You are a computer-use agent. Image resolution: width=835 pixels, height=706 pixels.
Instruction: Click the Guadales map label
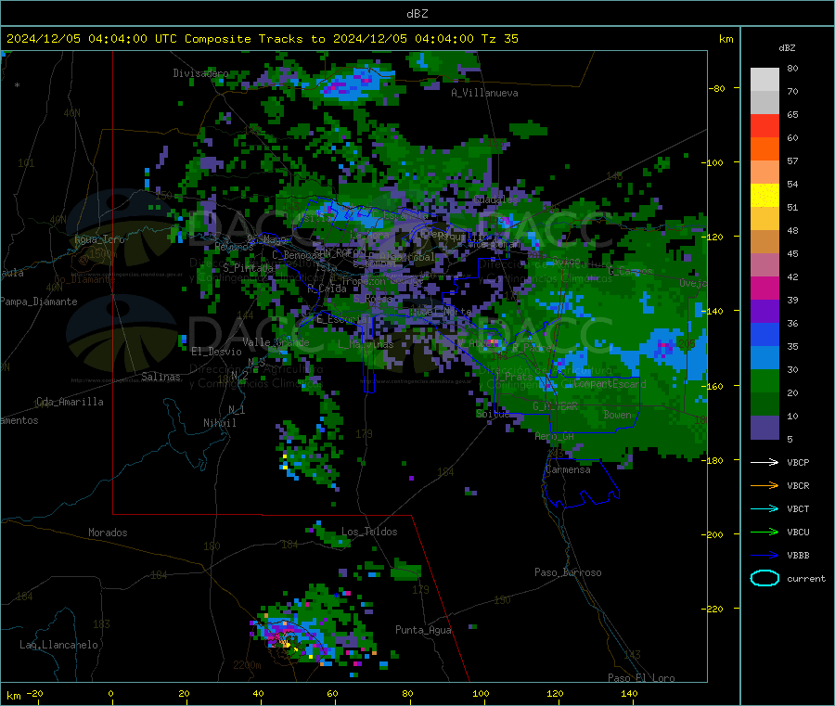point(495,199)
